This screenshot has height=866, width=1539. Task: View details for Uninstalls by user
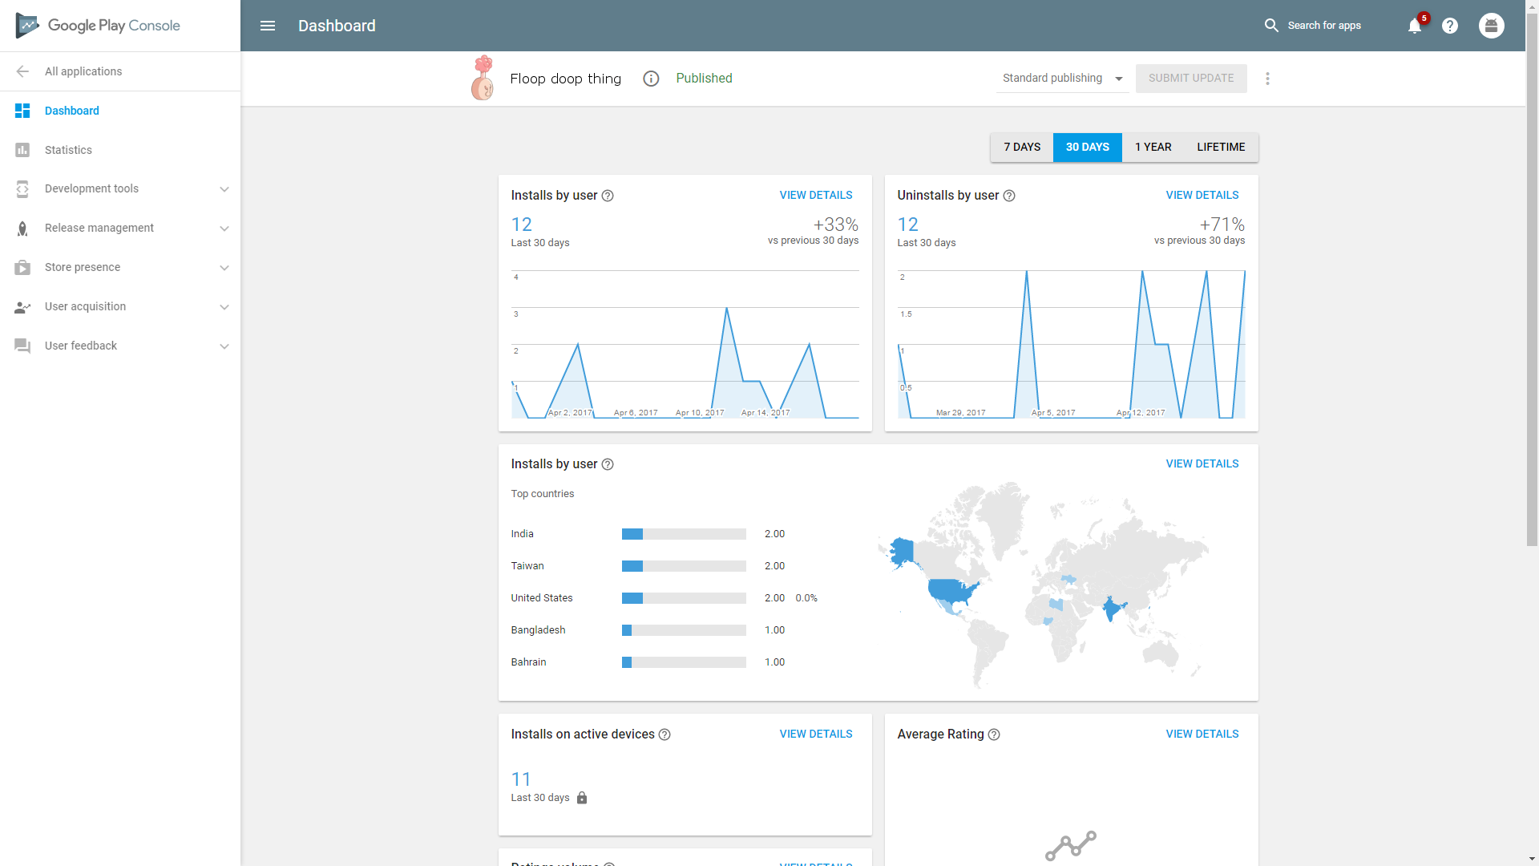pos(1203,195)
